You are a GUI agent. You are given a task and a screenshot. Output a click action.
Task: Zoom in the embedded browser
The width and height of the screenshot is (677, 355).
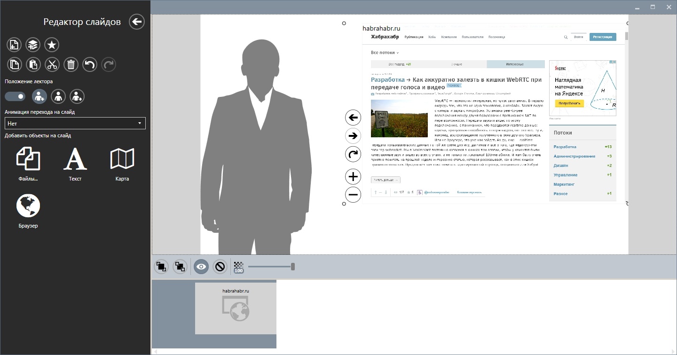coord(353,177)
